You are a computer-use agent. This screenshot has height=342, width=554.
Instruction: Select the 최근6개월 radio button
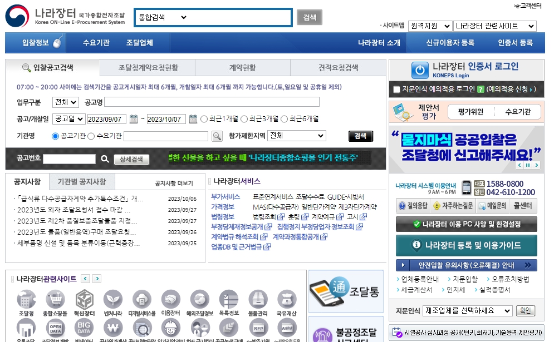coord(285,120)
